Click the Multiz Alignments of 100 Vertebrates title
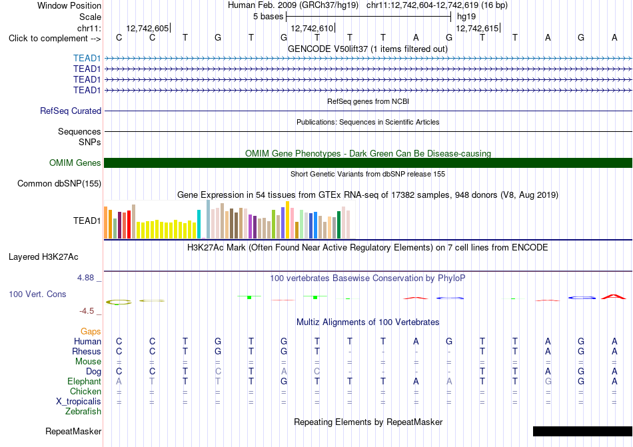The width and height of the screenshot is (633, 447). (x=368, y=322)
